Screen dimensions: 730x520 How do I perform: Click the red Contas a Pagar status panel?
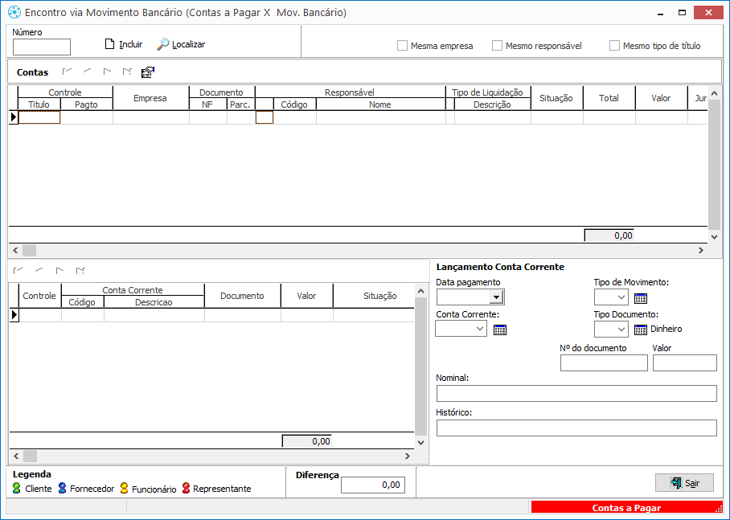pyautogui.click(x=626, y=508)
